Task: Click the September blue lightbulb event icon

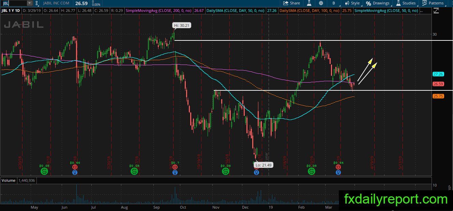Action: (x=175, y=173)
